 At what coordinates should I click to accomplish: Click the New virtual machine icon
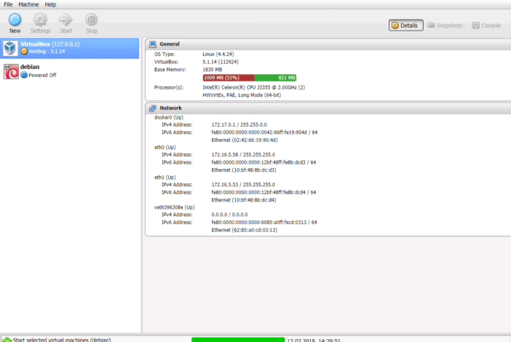click(15, 20)
